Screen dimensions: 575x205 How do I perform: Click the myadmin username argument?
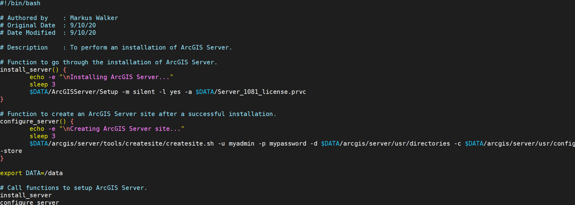tap(241, 143)
